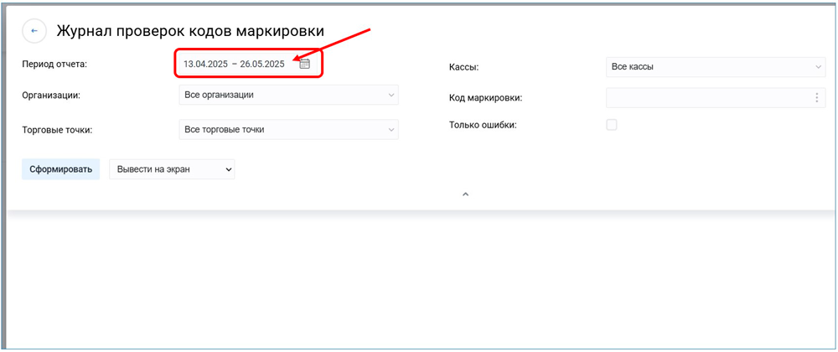The width and height of the screenshot is (838, 352).
Task: Expand the Все организации dropdown
Action: click(288, 95)
